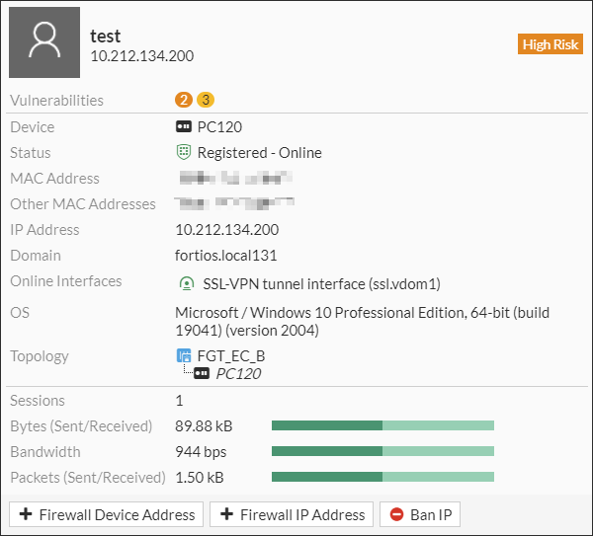Click the username 'test' heading
The width and height of the screenshot is (593, 536).
pos(106,36)
